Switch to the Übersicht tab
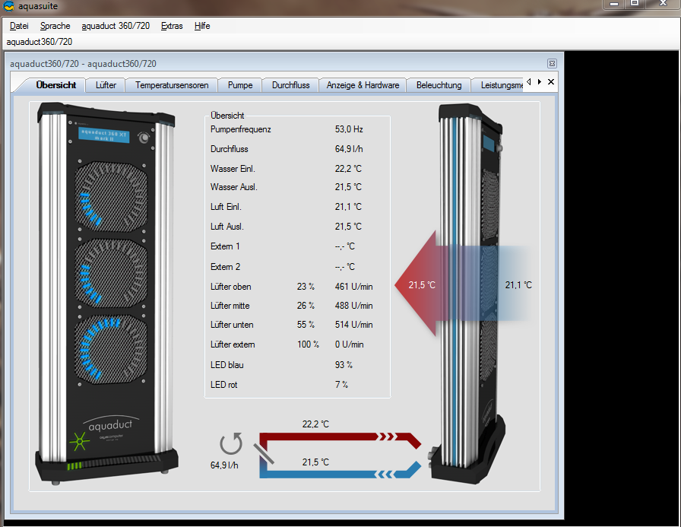Image resolution: width=681 pixels, height=527 pixels. tap(56, 85)
